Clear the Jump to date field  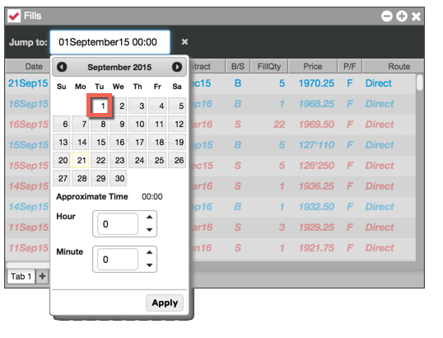pos(184,42)
